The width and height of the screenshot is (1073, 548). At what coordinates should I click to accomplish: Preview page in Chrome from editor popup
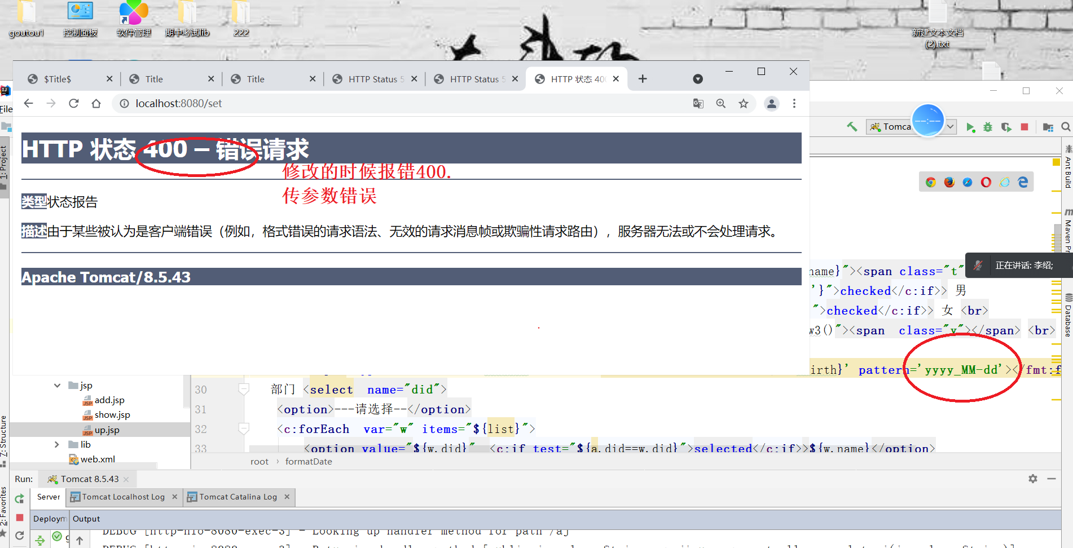[x=931, y=182]
